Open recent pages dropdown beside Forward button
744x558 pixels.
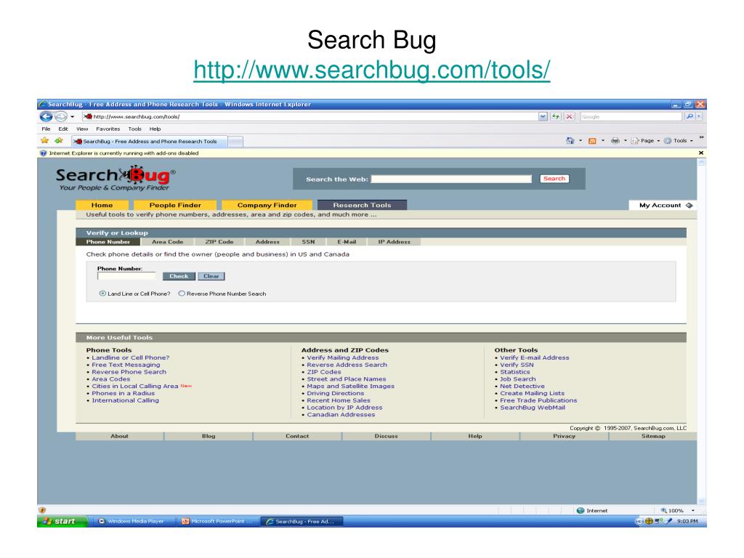[72, 117]
